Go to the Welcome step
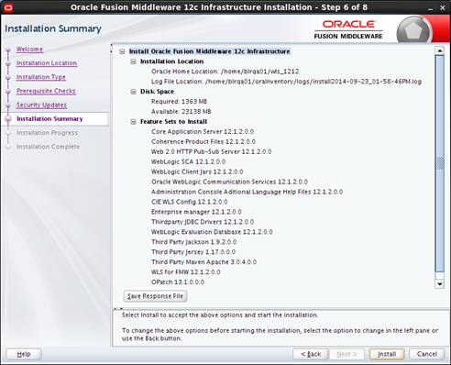Image resolution: width=451 pixels, height=365 pixels. point(29,50)
